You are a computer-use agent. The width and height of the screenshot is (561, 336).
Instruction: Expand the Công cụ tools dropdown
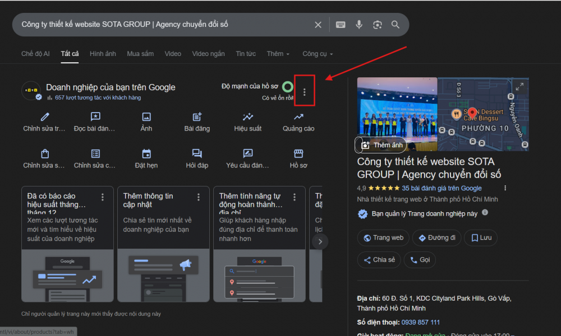318,54
